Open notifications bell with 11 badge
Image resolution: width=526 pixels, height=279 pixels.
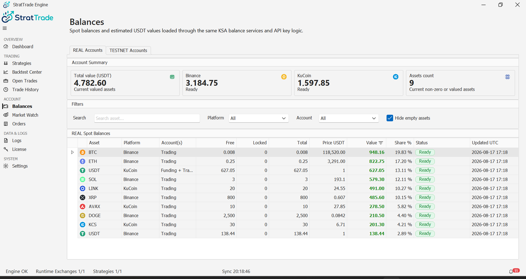coord(514,271)
